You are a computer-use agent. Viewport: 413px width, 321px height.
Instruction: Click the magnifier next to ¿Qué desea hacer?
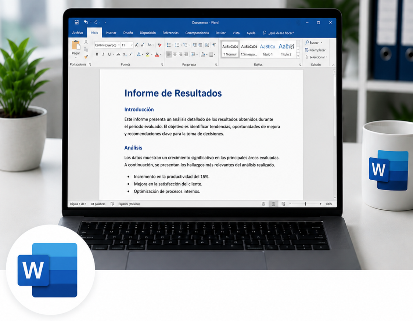[x=264, y=33]
